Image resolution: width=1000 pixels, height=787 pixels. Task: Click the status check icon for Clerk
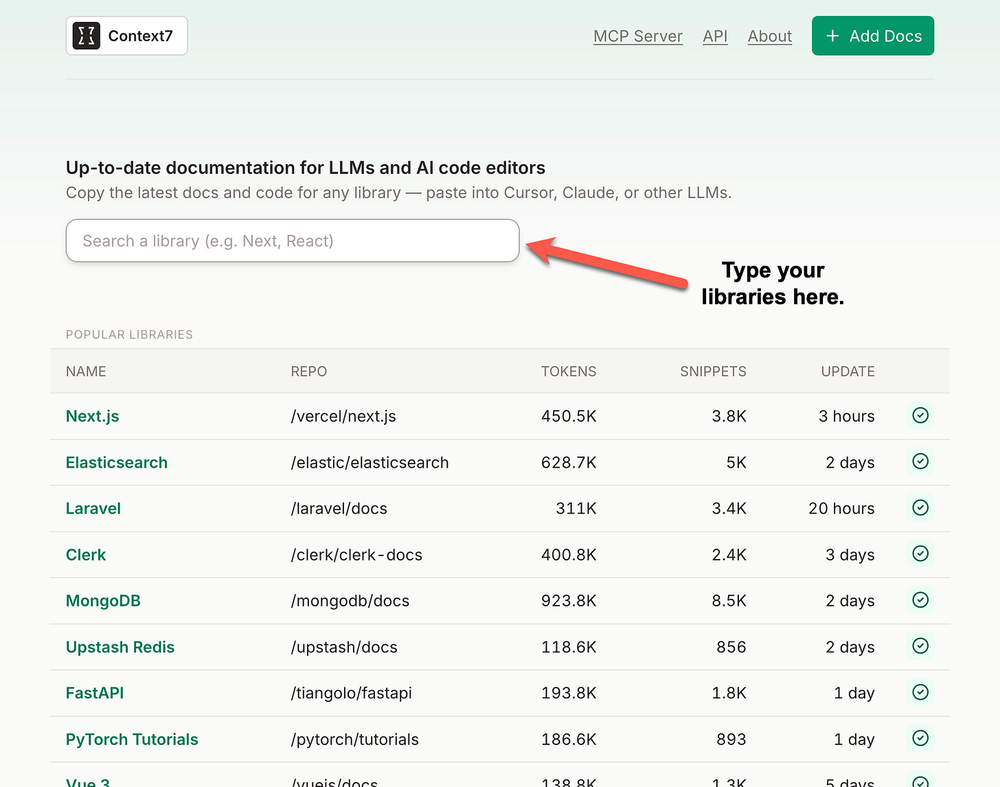click(920, 554)
